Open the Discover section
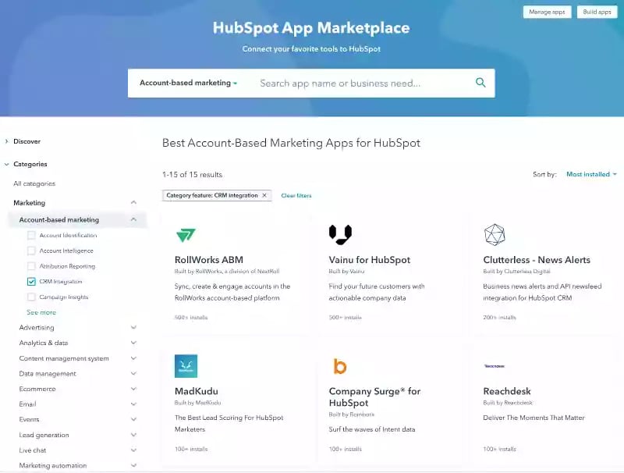The width and height of the screenshot is (624, 473). [x=27, y=141]
